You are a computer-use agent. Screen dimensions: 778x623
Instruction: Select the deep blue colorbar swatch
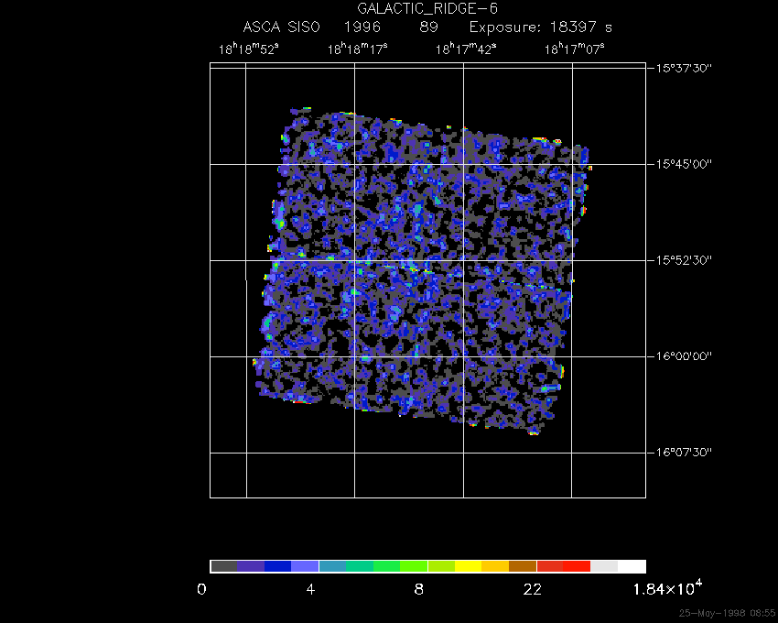tap(278, 566)
